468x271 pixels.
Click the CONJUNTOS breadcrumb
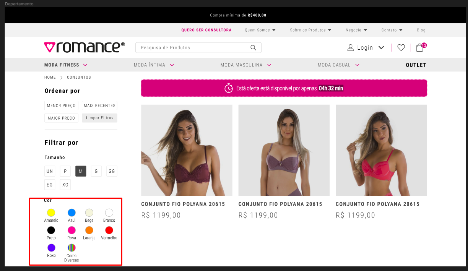(x=79, y=77)
